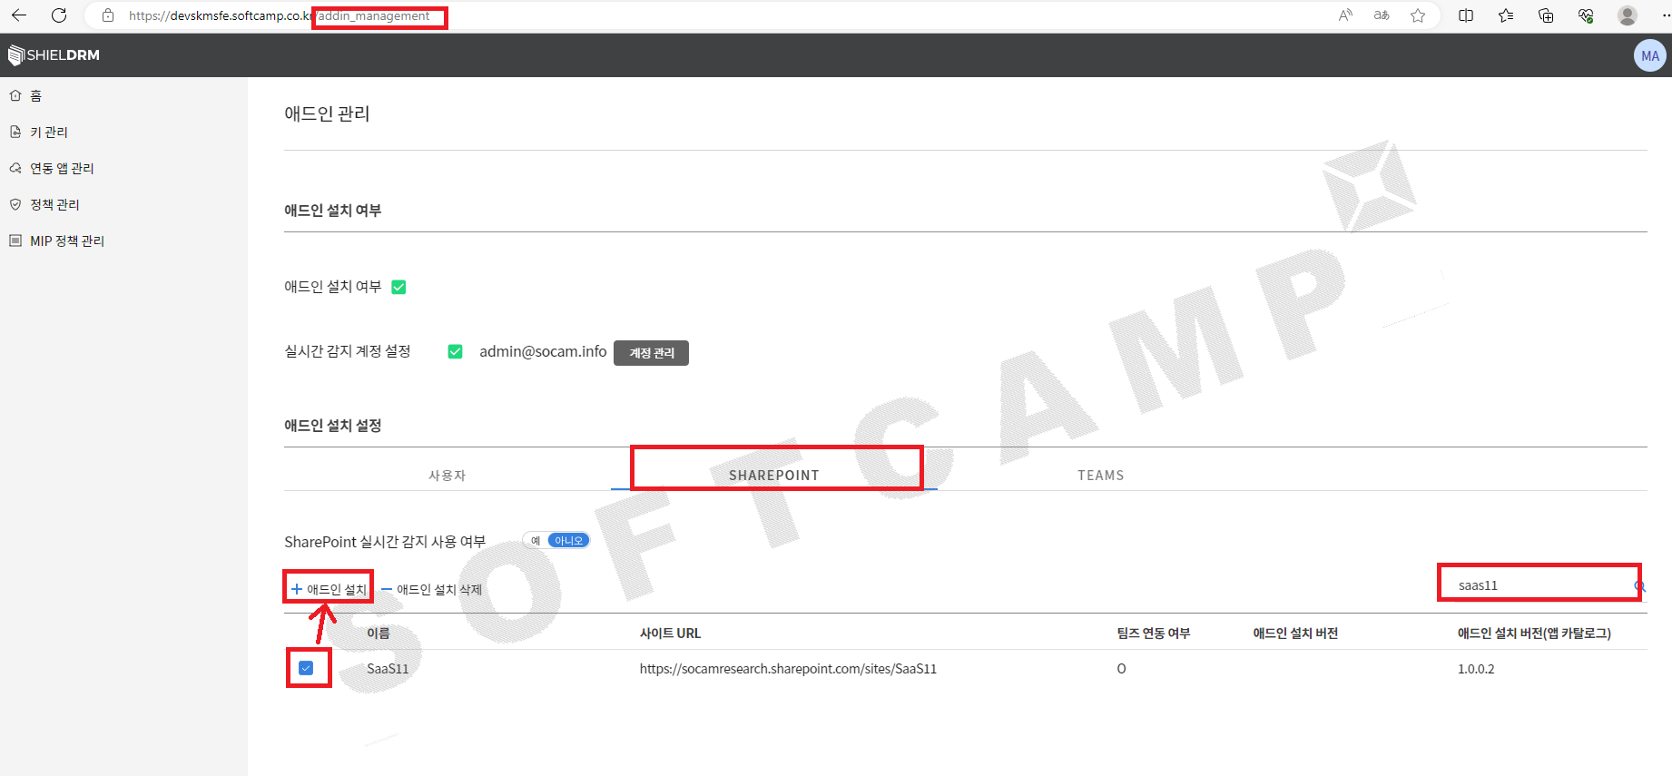Click the 애드인 설치 버전(앱 카탈로그) header
1672x776 pixels.
[x=1534, y=634]
